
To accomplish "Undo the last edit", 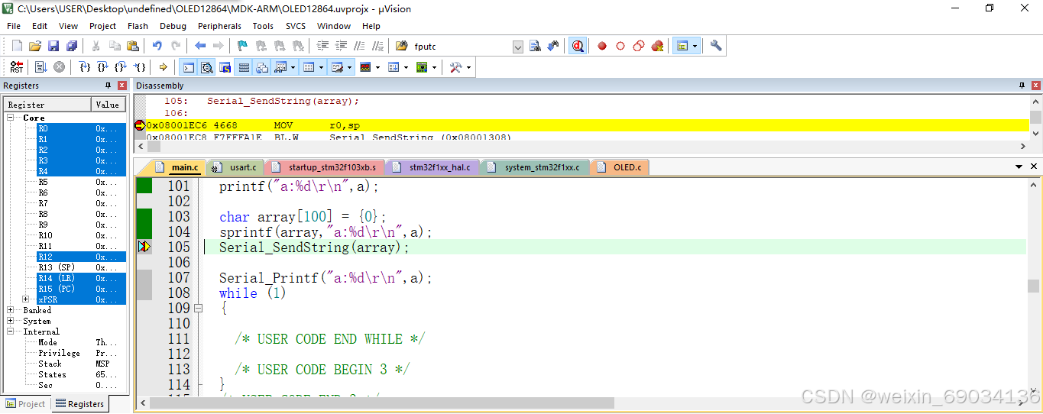I will pos(157,46).
